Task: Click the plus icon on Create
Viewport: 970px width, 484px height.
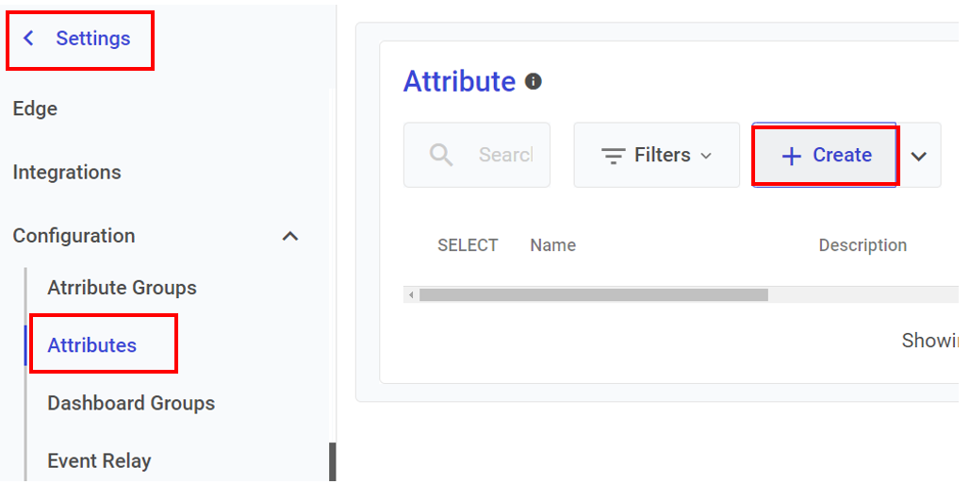Action: (792, 156)
